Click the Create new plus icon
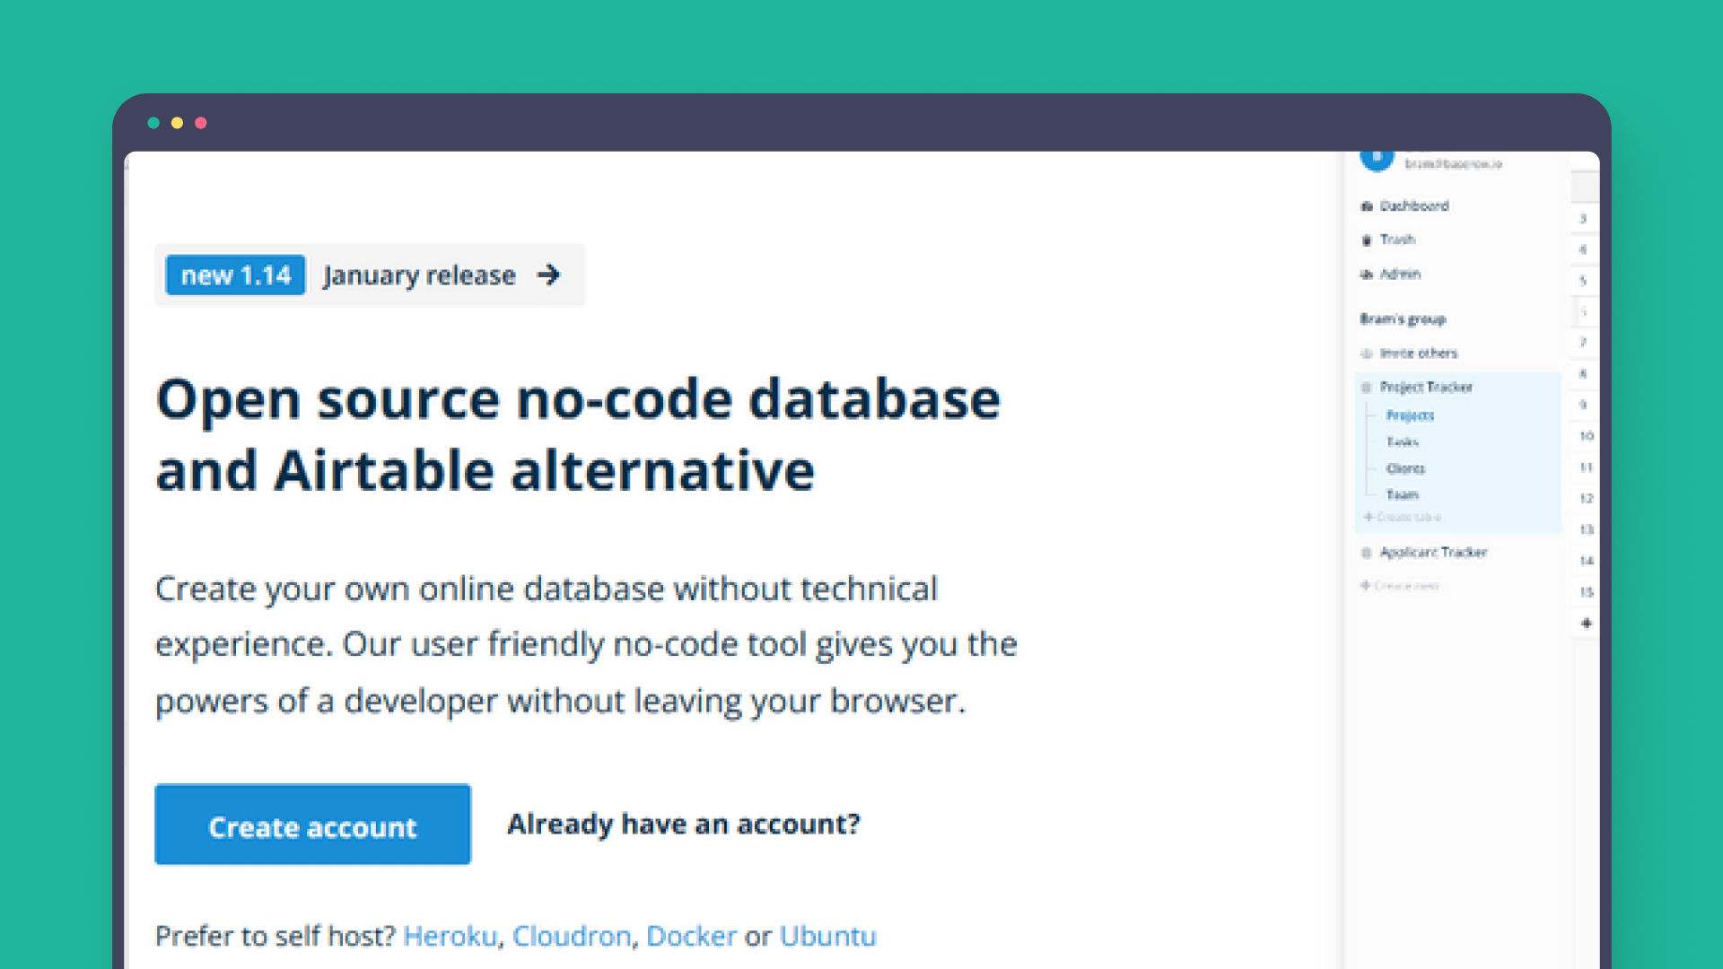The height and width of the screenshot is (969, 1723). point(1364,586)
